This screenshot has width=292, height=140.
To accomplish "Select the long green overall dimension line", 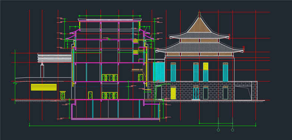I will tap(143, 126).
